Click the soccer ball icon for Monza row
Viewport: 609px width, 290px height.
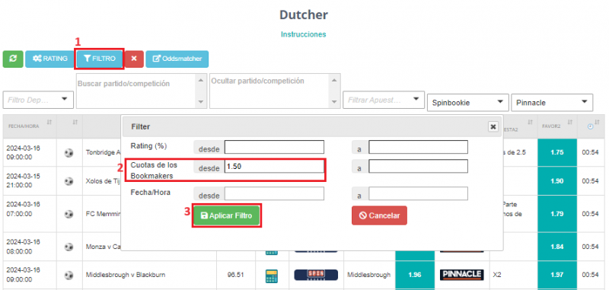69,246
